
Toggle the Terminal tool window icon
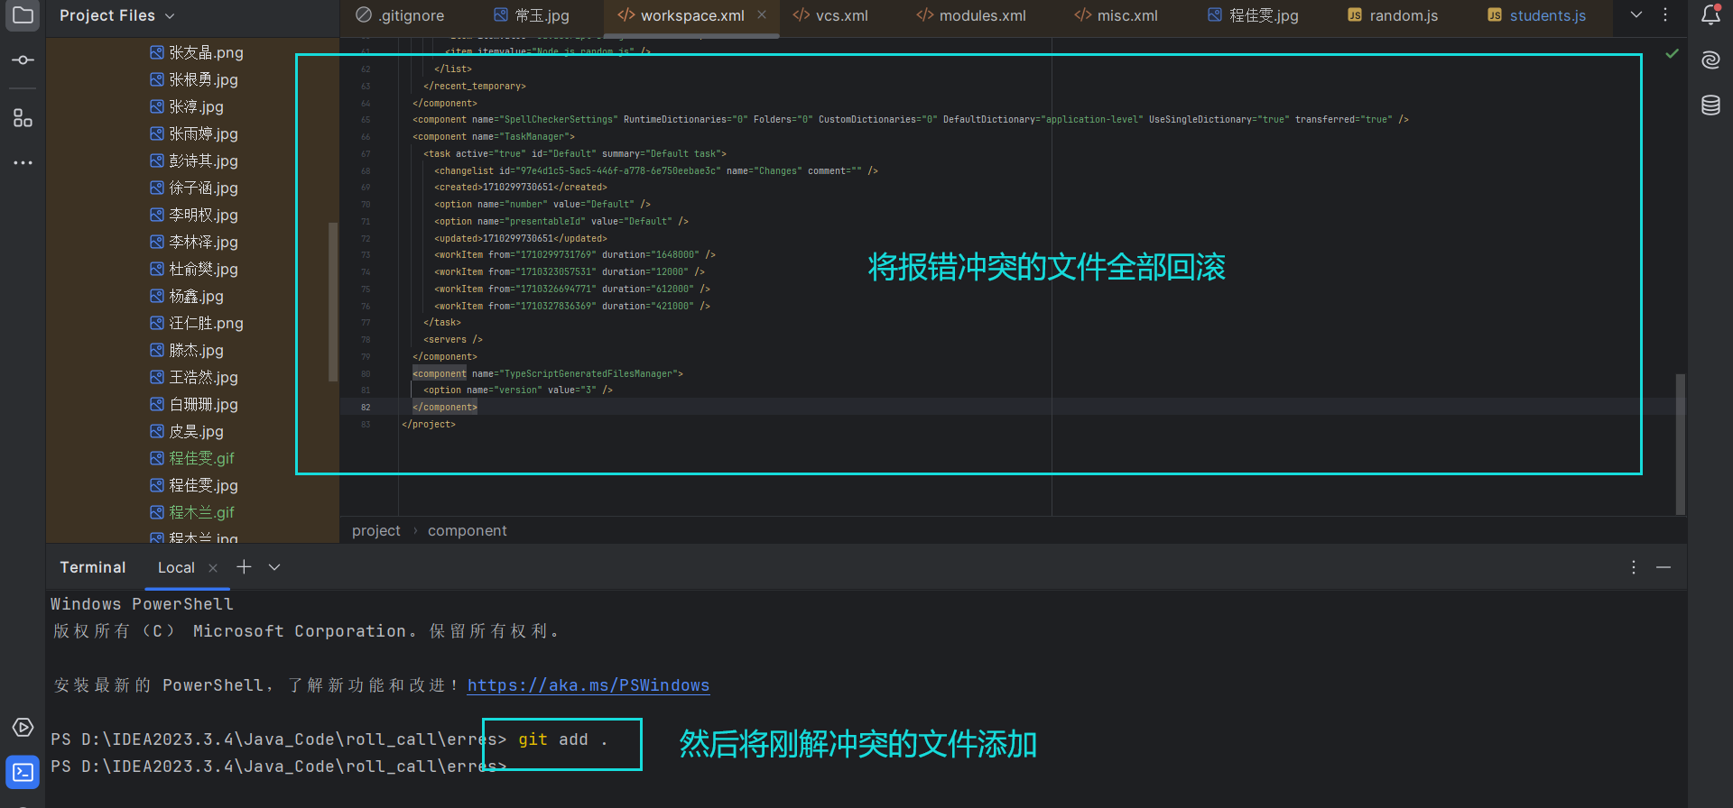[x=23, y=773]
